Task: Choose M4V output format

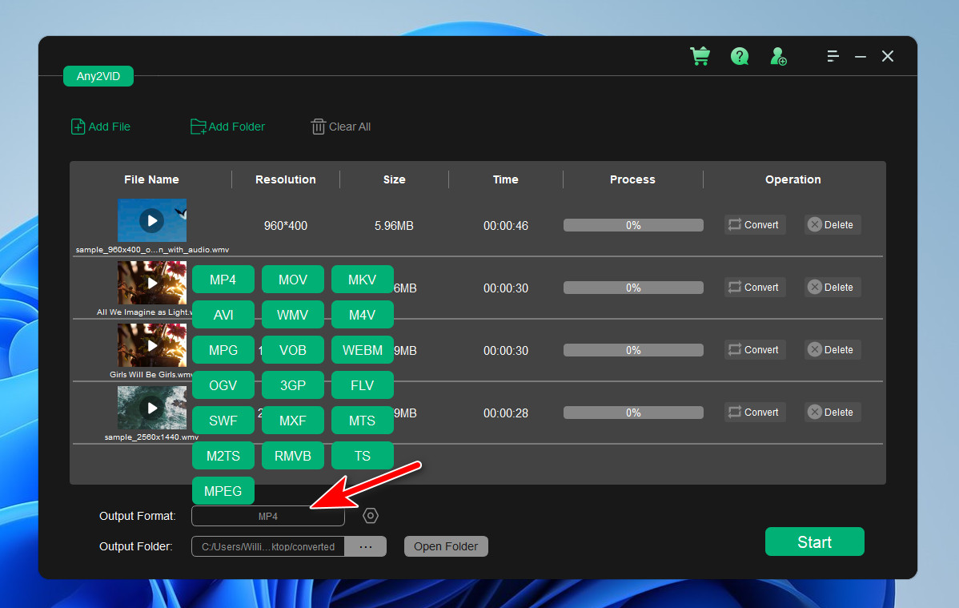Action: click(x=362, y=315)
